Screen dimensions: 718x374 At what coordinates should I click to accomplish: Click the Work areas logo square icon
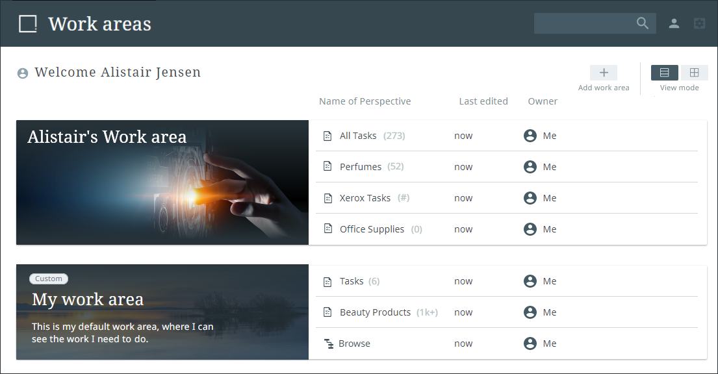tap(28, 24)
